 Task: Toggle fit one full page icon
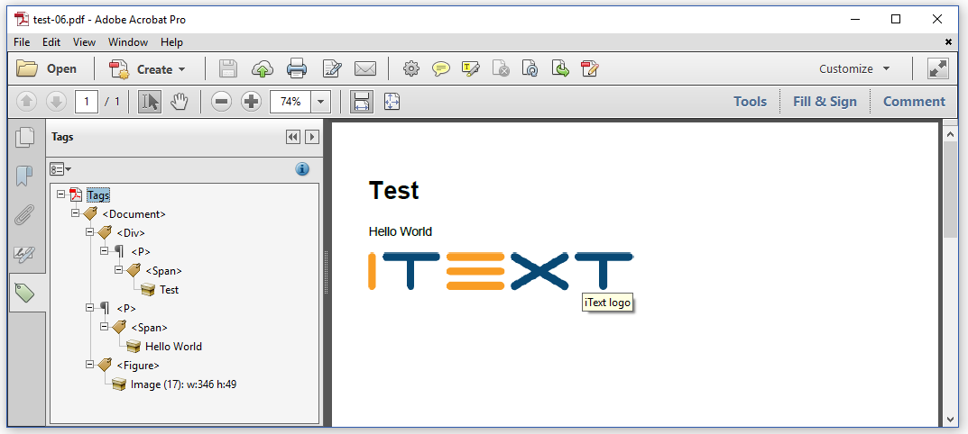pyautogui.click(x=392, y=102)
